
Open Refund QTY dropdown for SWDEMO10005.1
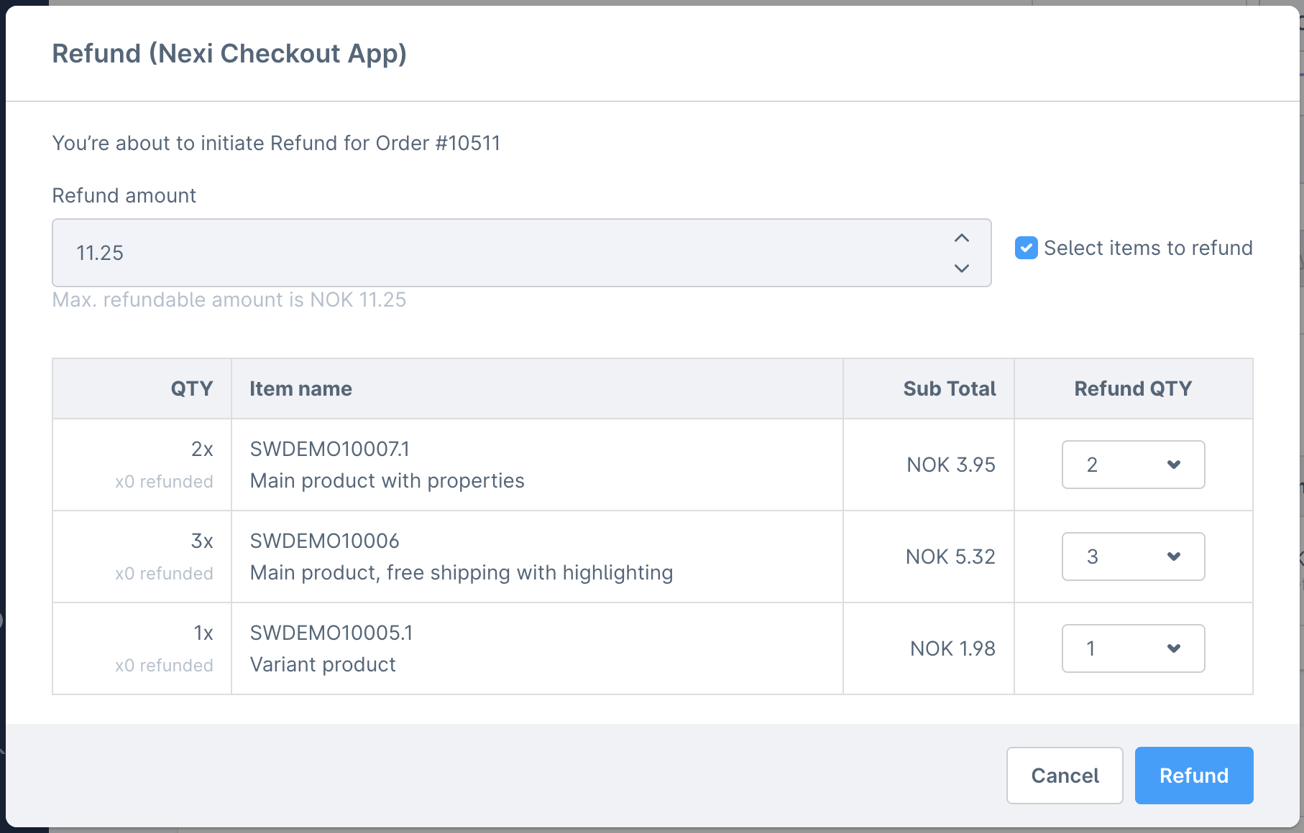tap(1133, 648)
